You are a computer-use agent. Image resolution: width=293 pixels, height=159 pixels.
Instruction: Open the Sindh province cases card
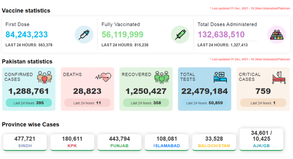pyautogui.click(x=25, y=142)
